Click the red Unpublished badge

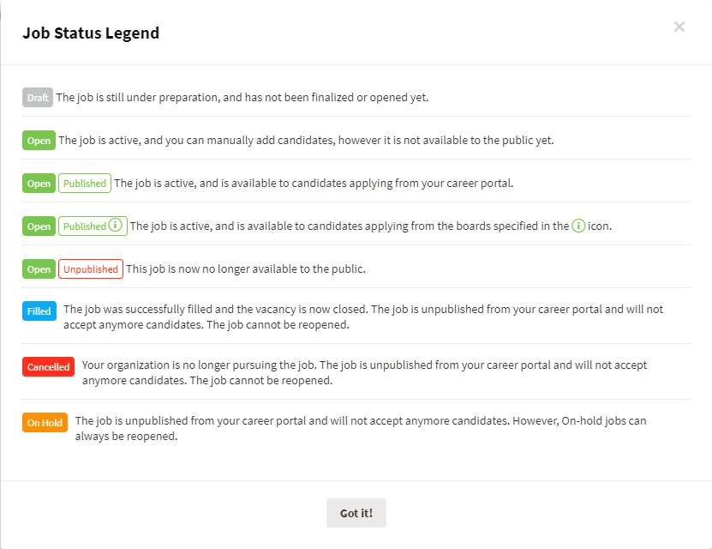(x=91, y=269)
